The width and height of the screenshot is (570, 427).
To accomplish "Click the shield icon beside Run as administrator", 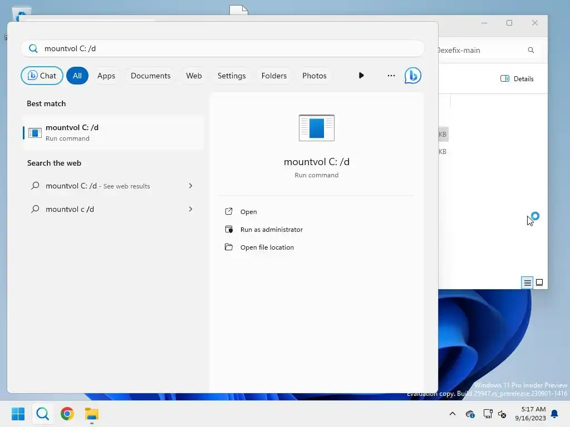I will (x=229, y=229).
